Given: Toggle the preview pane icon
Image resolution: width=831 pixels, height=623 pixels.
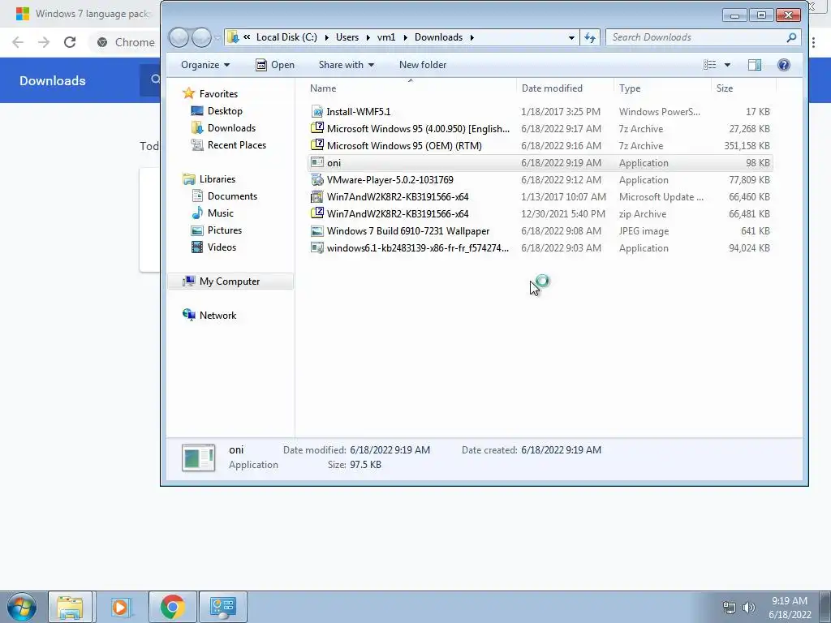Looking at the screenshot, I should [755, 65].
